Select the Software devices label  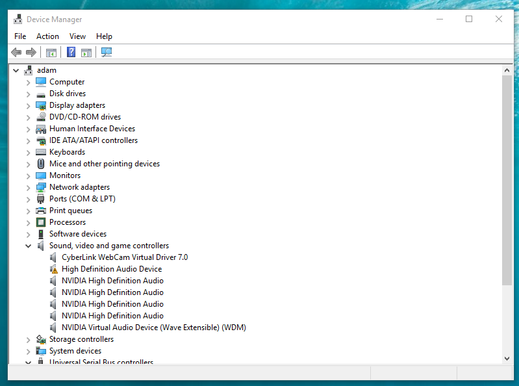(78, 234)
